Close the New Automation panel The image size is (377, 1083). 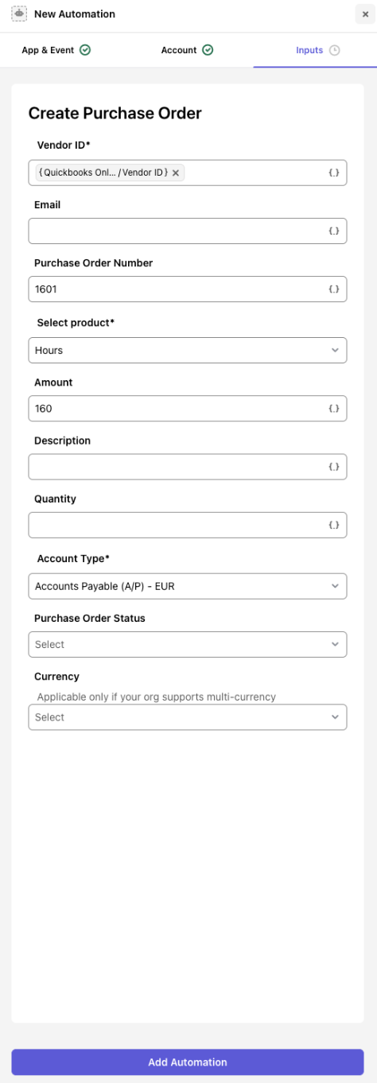click(x=365, y=14)
